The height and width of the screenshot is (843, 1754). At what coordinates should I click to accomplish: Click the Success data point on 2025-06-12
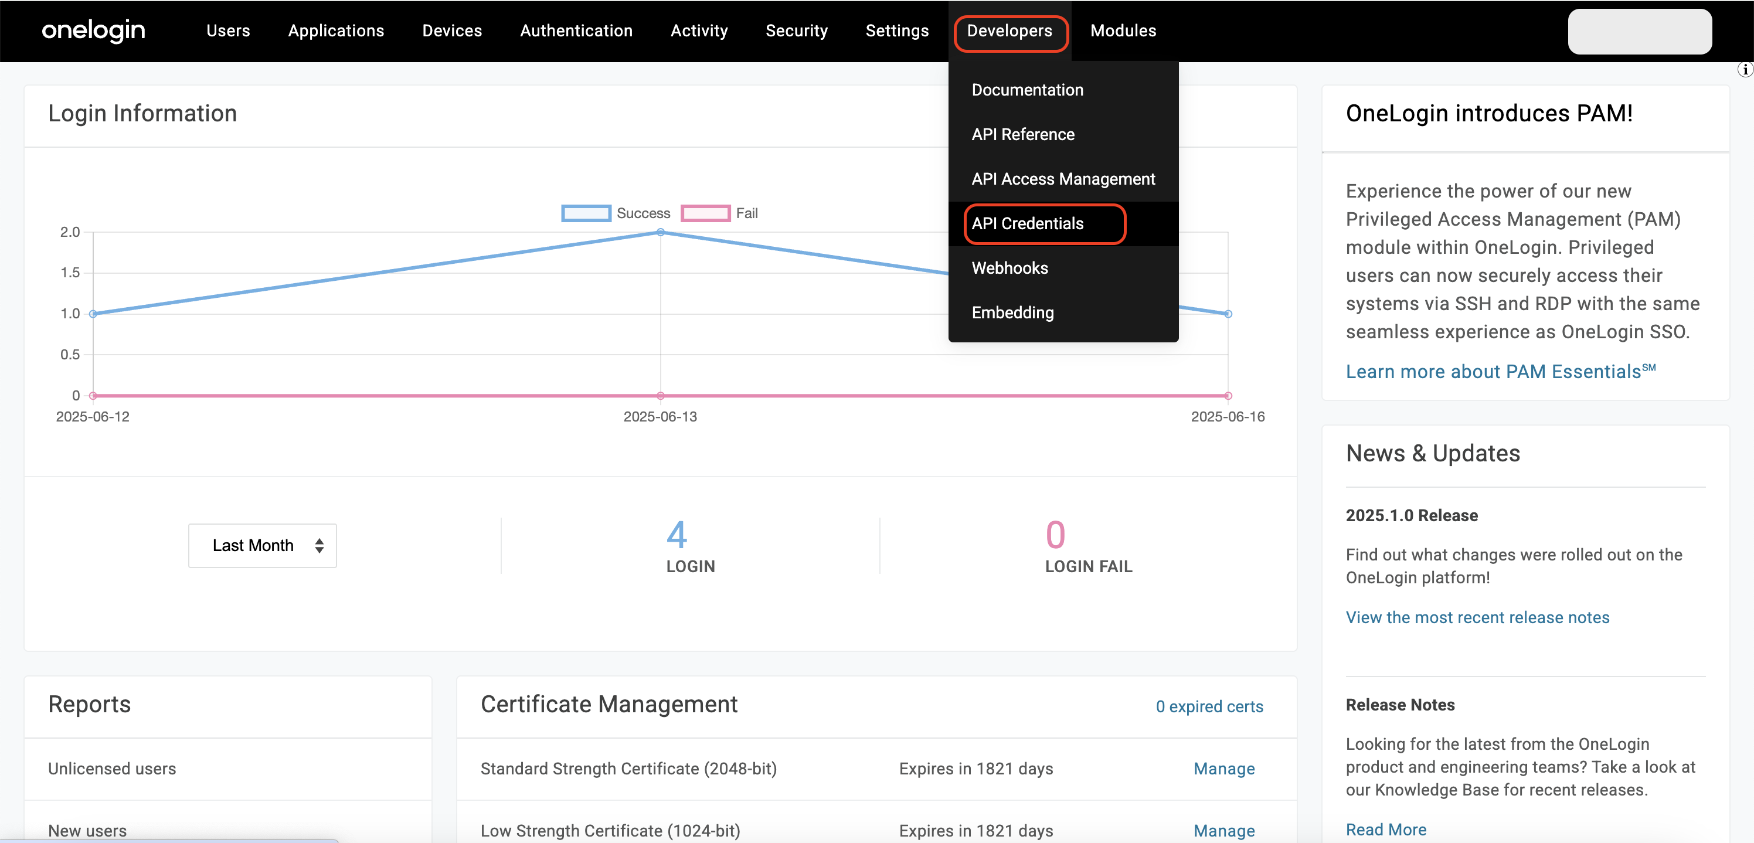(93, 314)
